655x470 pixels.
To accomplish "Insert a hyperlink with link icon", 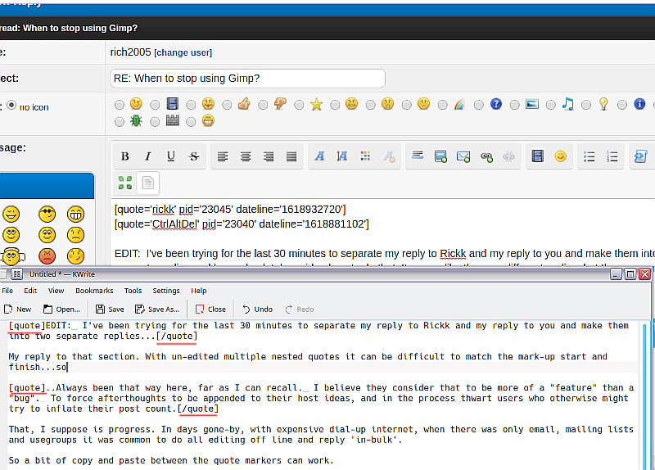I will coord(486,156).
